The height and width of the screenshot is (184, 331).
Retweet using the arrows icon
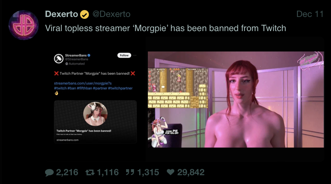click(x=90, y=172)
